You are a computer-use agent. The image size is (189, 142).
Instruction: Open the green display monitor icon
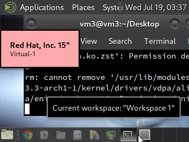point(111,135)
